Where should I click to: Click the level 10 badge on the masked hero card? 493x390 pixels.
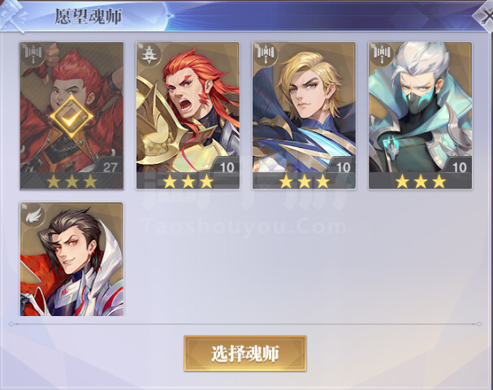pos(459,167)
